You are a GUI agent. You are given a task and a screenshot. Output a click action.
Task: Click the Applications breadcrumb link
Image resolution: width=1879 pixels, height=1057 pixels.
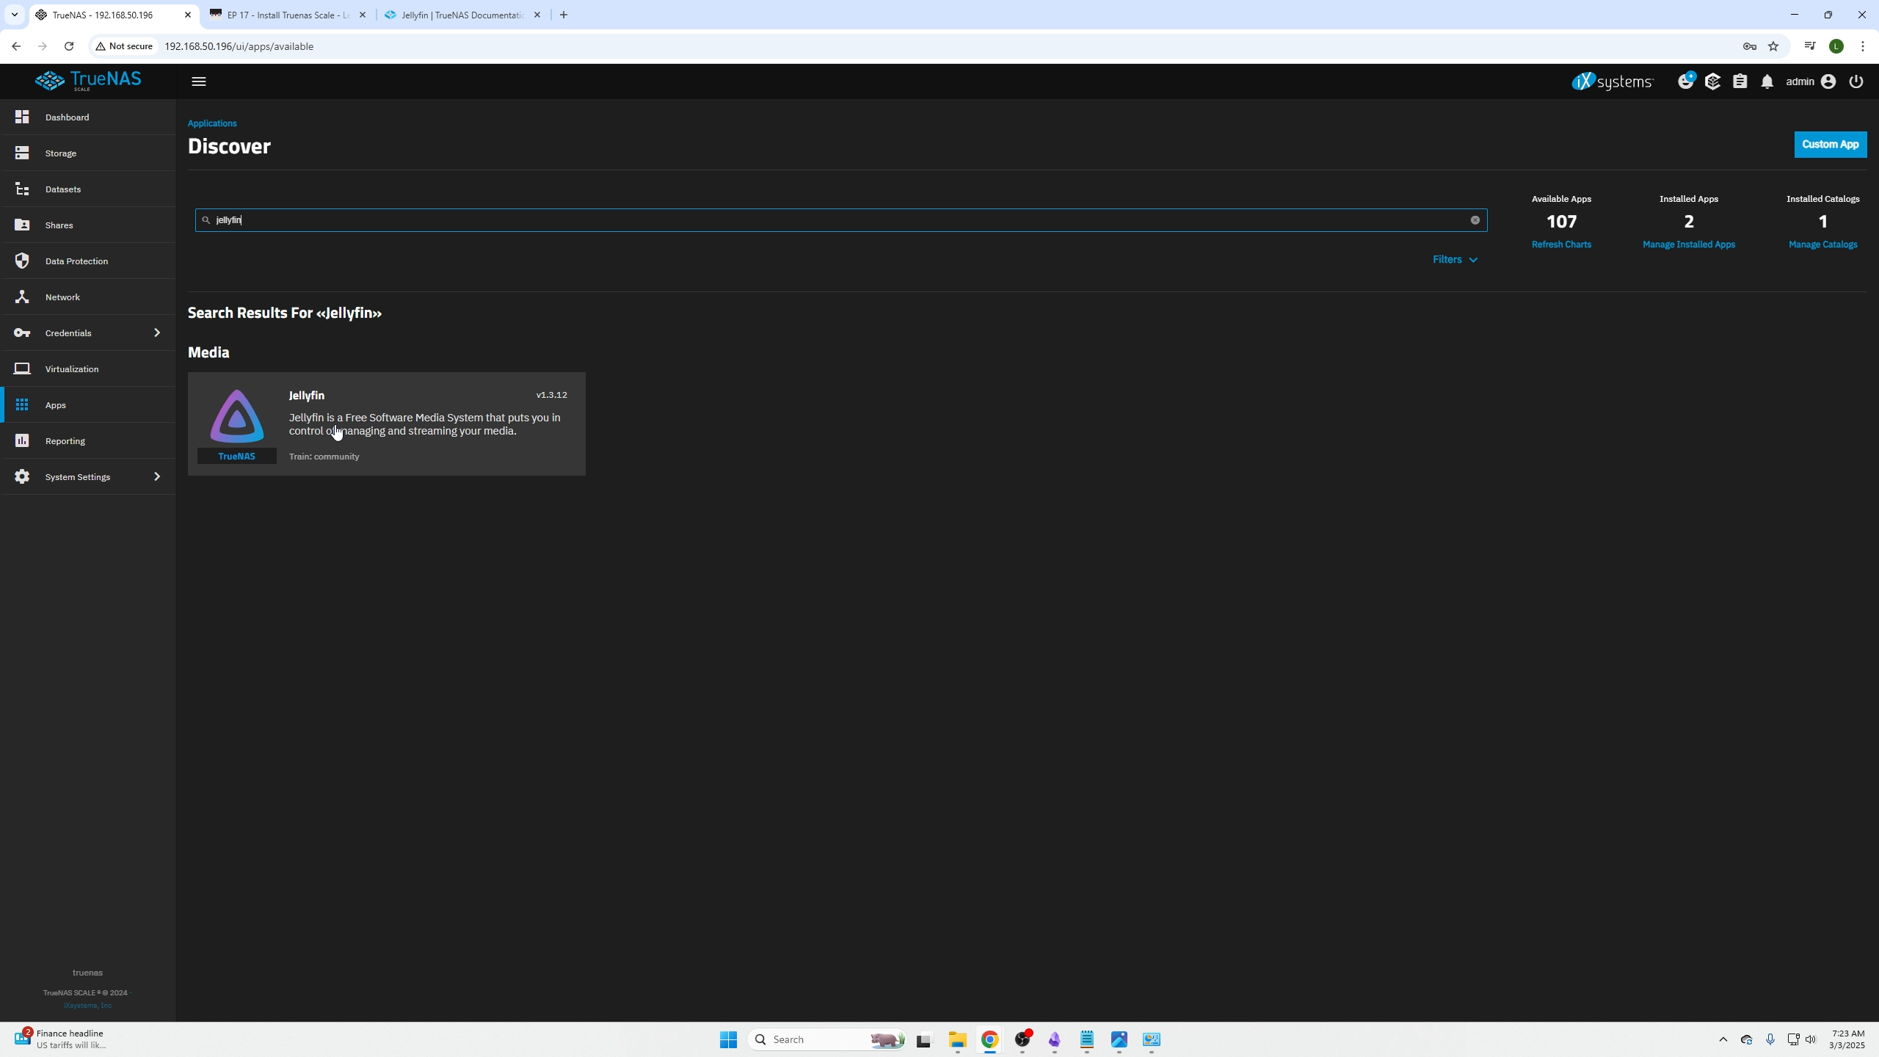point(212,123)
